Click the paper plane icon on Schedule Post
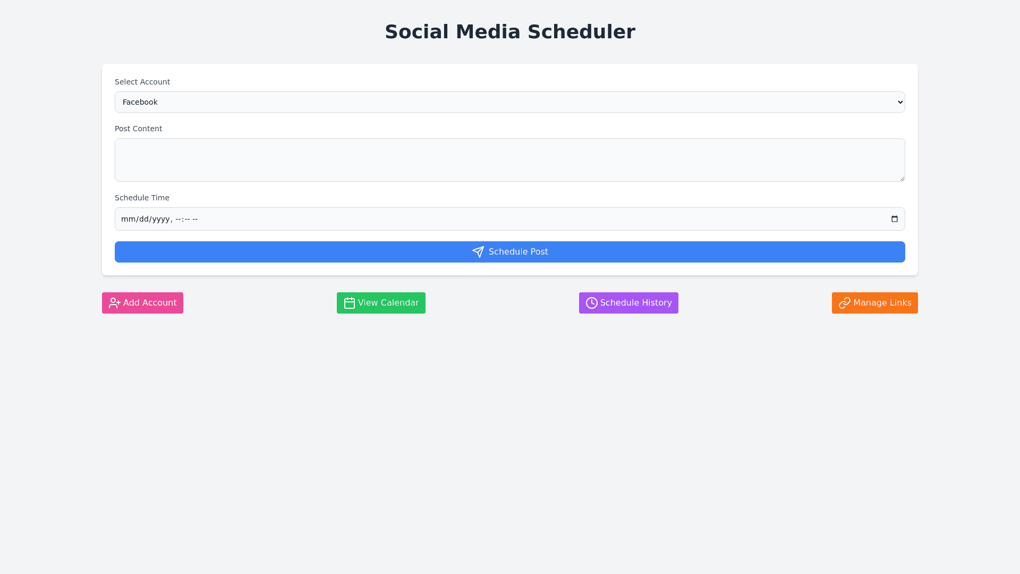 point(478,252)
